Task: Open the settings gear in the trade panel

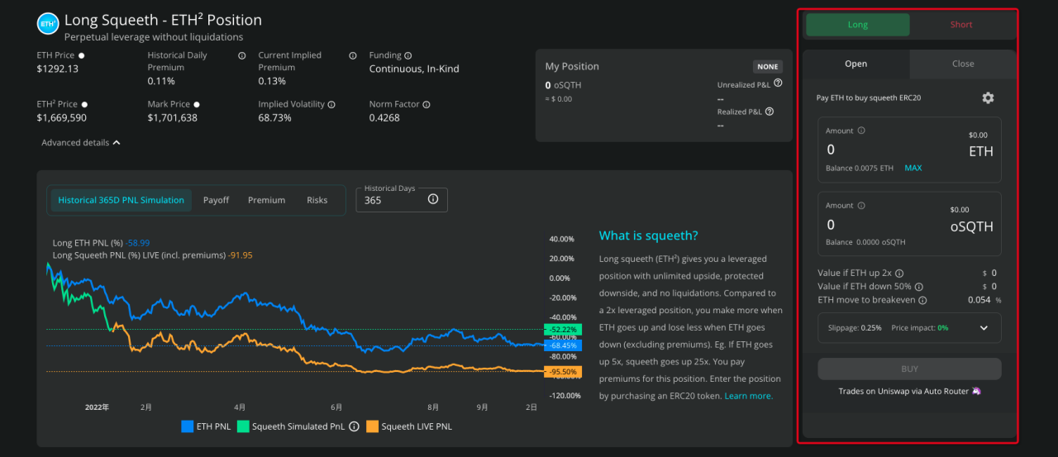Action: 988,98
